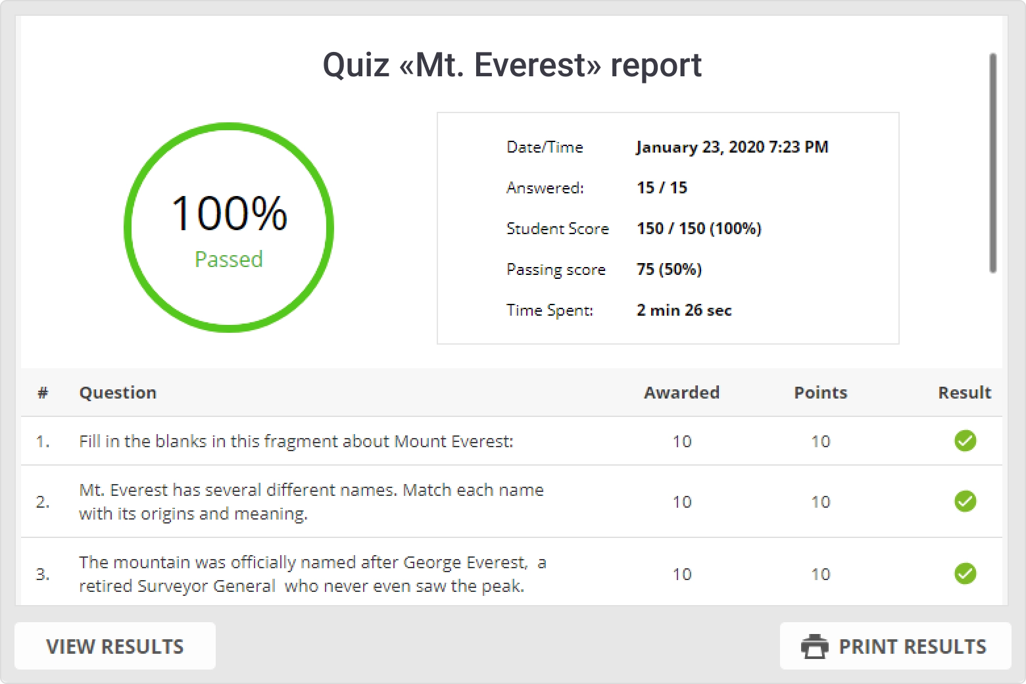The image size is (1026, 684).
Task: Click the green checkmark for question 2
Action: click(x=965, y=501)
